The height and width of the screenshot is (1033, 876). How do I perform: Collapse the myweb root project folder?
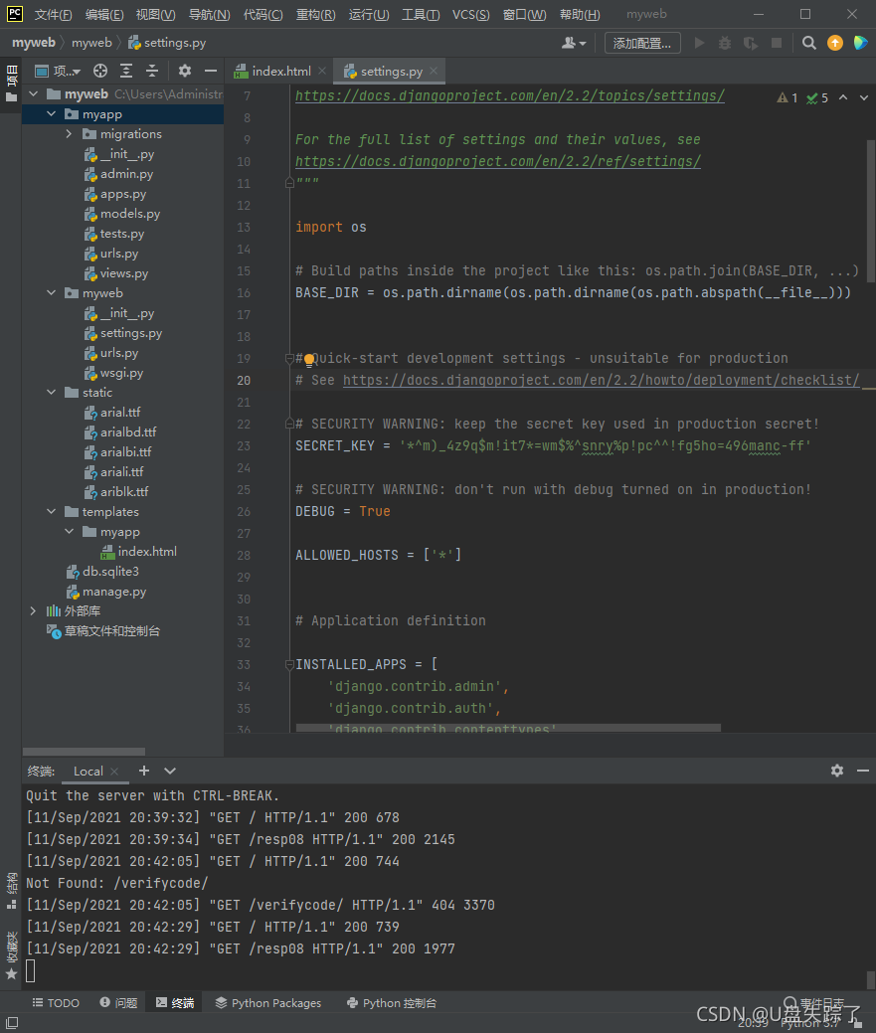click(x=34, y=94)
